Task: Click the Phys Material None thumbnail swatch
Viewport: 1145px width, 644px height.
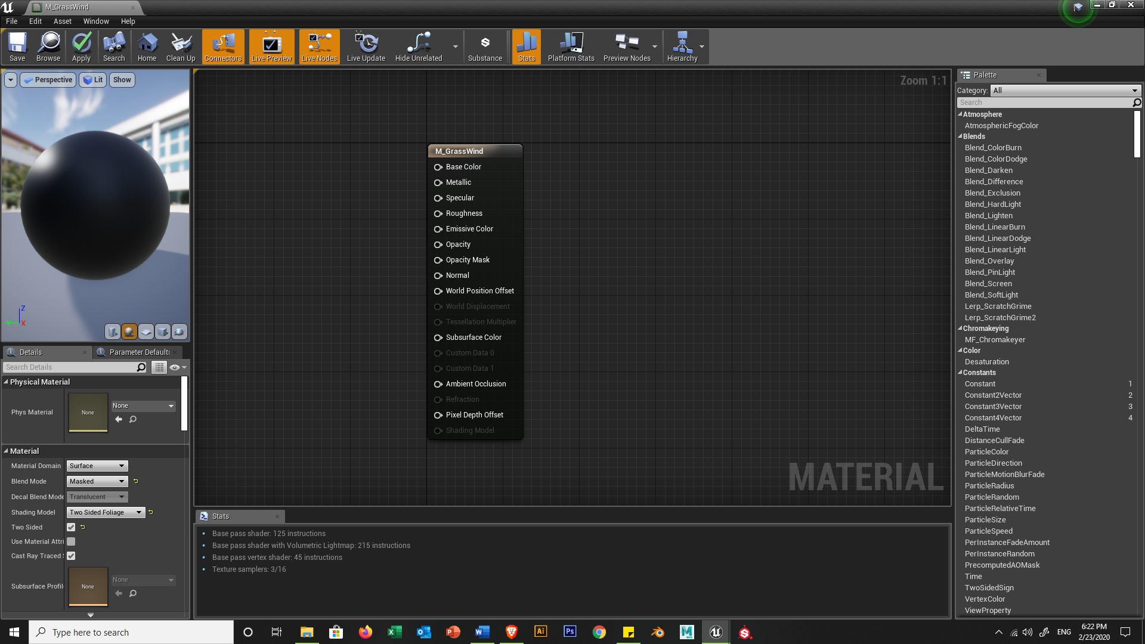Action: (88, 412)
